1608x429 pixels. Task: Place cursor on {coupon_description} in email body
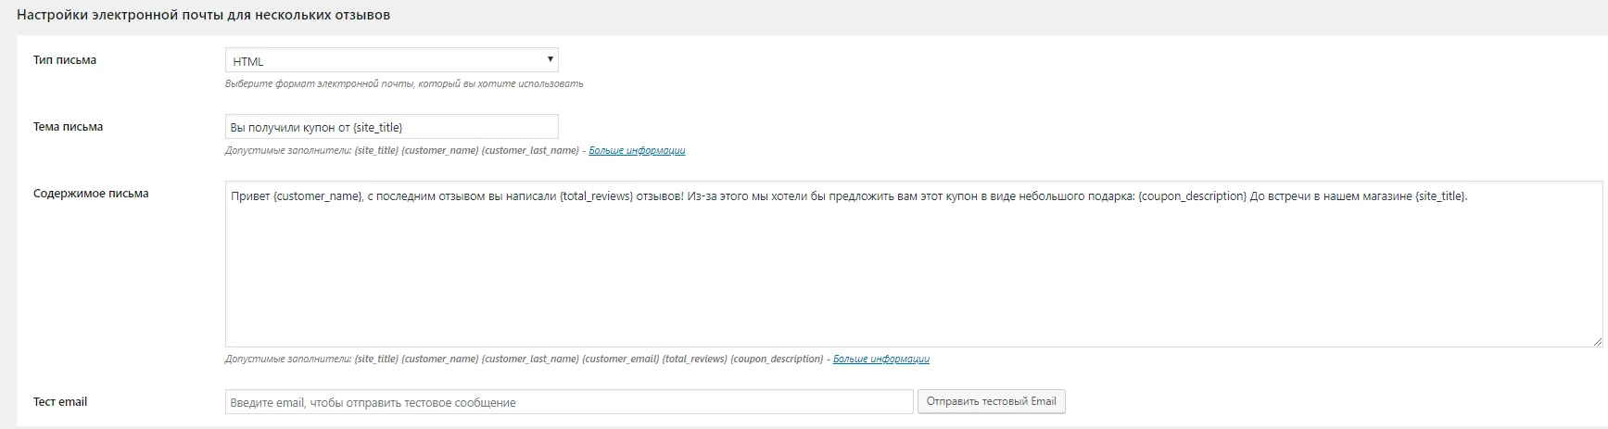[1192, 196]
